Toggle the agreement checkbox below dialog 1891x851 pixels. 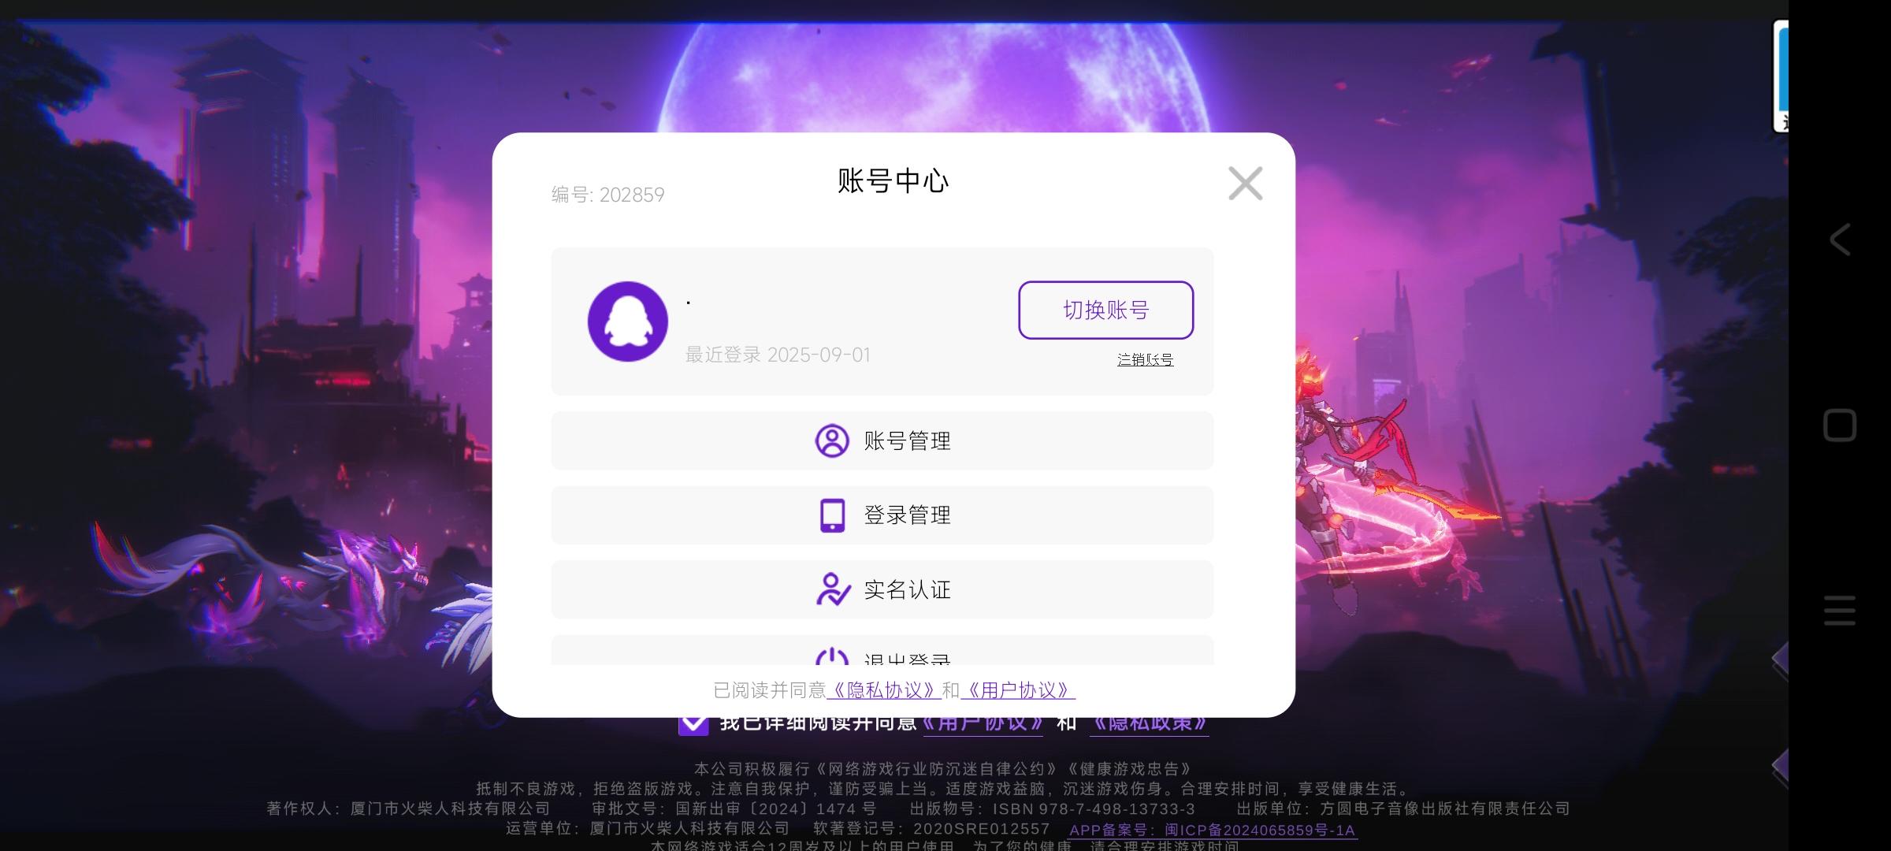point(693,723)
